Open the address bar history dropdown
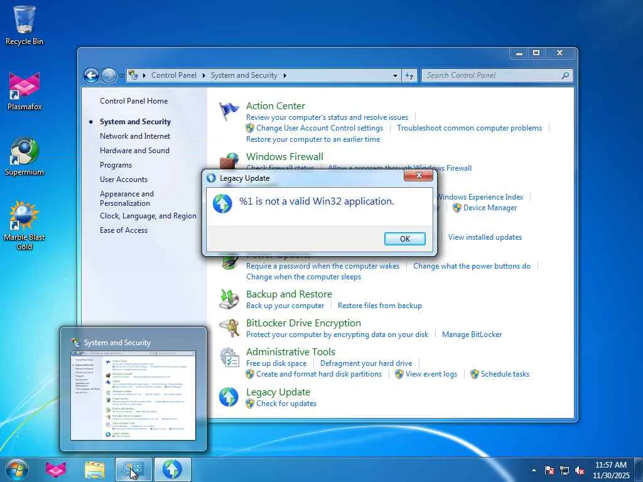 pos(395,76)
